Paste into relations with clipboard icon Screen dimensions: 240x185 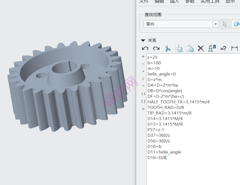[x=190, y=49]
